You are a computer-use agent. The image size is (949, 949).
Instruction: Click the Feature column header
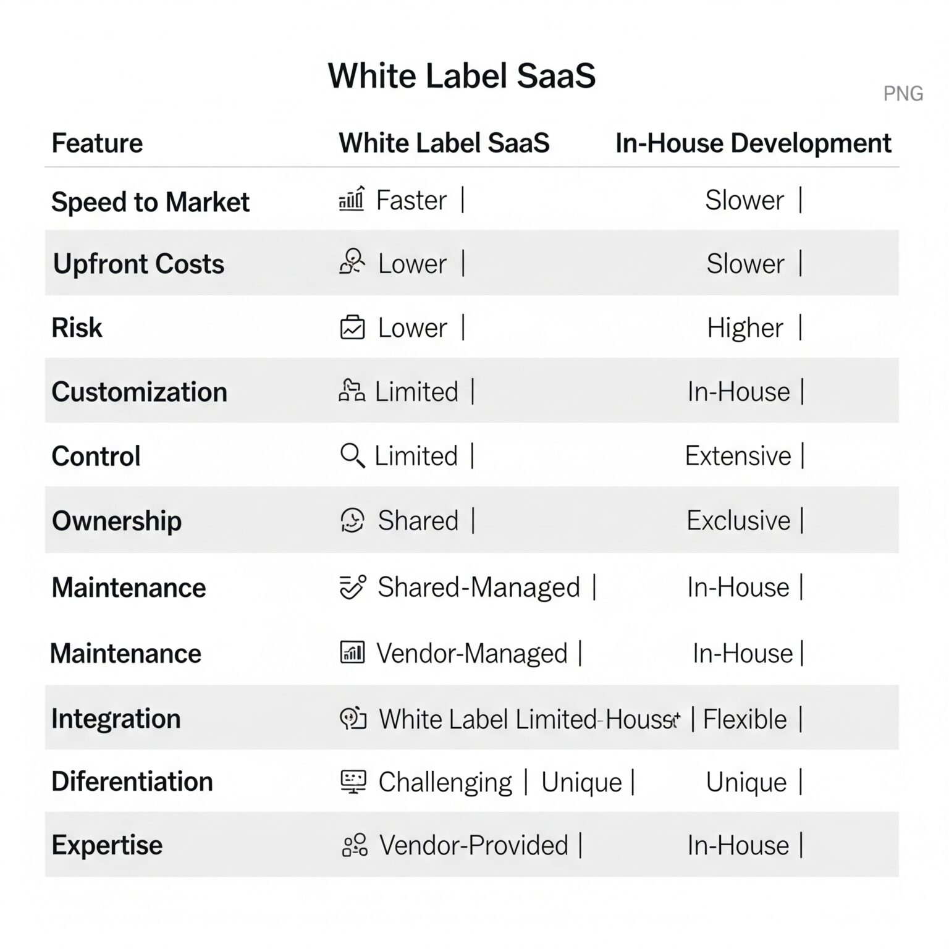tap(97, 143)
